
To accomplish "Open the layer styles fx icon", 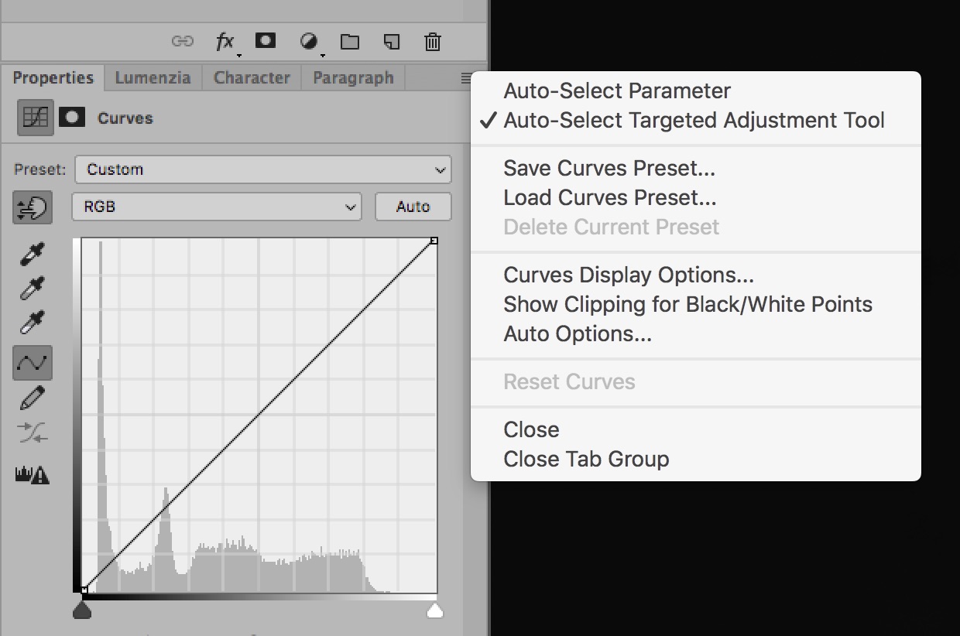I will tap(225, 42).
